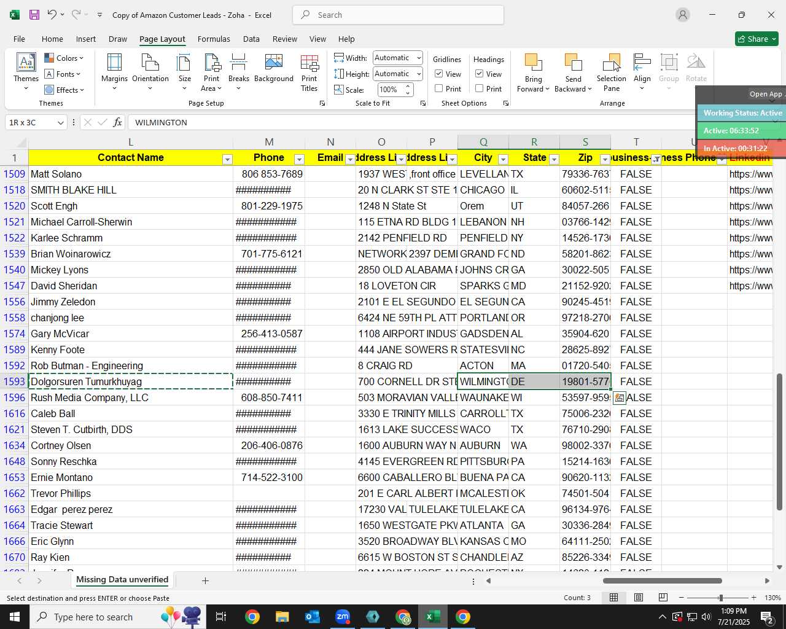Click the 130% zoom level
Viewport: 786px width, 629px height.
[x=772, y=598]
